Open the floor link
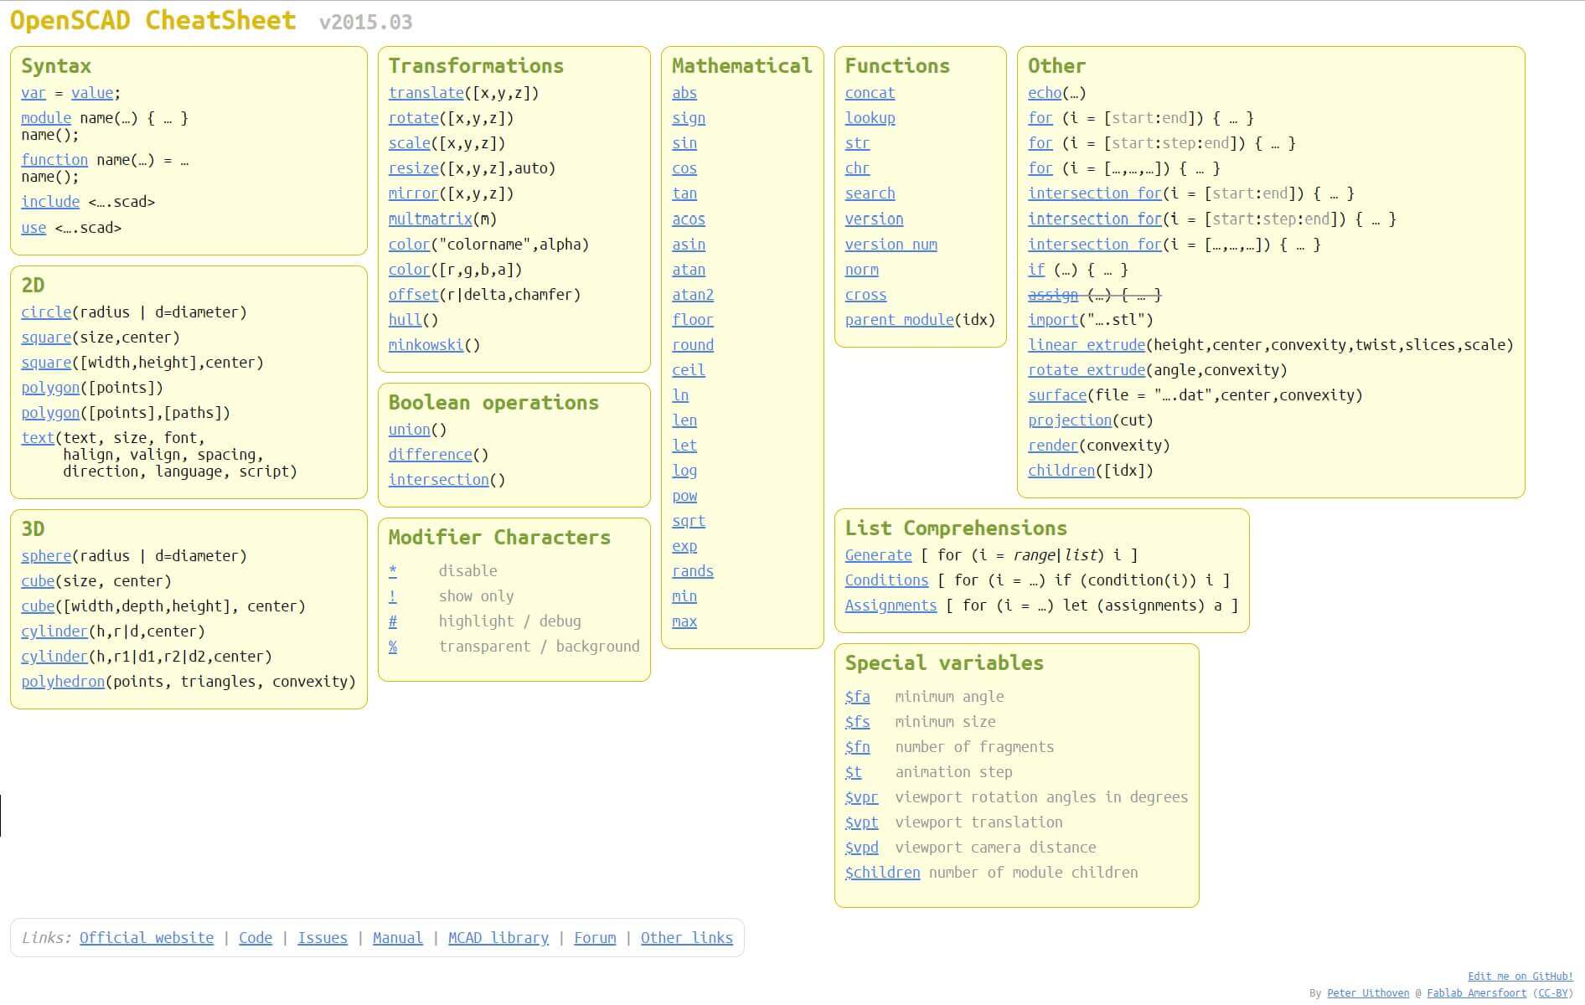The image size is (1585, 1005). click(x=693, y=320)
